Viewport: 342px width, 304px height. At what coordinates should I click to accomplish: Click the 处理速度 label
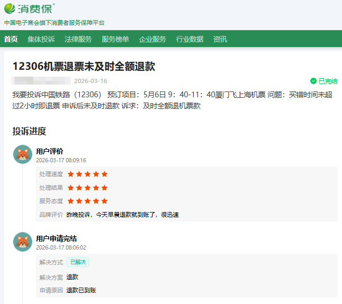tap(51, 174)
